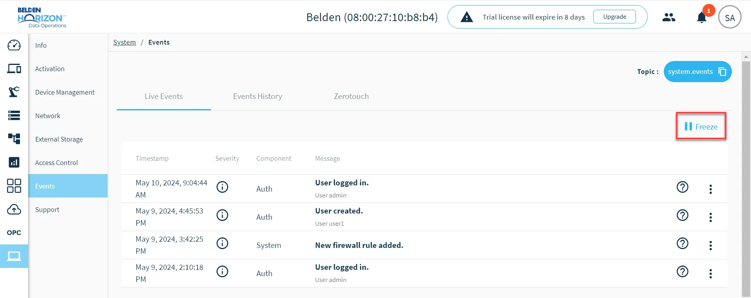Open more options for May 10 login event
751x298 pixels.
[x=711, y=189]
